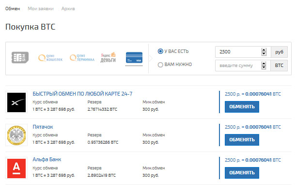This screenshot has width=296, height=185.
Task: Click the 300 руб. minimum in Альфа Банк row
Action: click(x=151, y=175)
